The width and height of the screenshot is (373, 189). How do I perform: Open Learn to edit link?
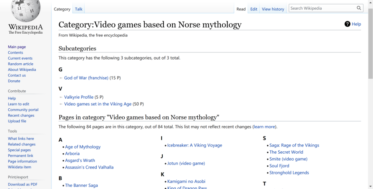coord(19,104)
